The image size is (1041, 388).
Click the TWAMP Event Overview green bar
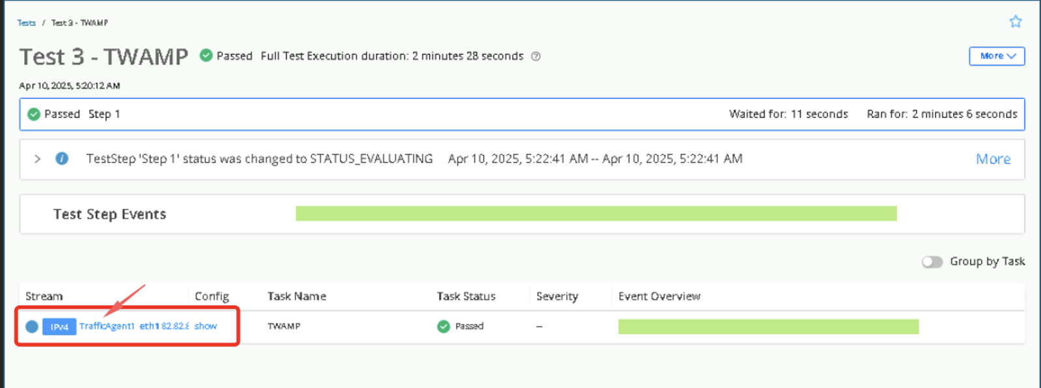[x=768, y=326]
